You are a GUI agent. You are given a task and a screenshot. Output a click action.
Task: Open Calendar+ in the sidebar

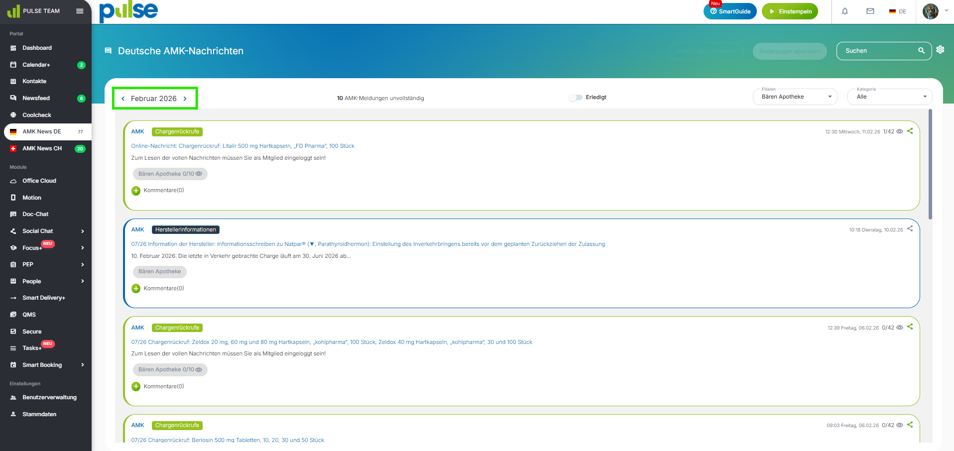pos(46,65)
